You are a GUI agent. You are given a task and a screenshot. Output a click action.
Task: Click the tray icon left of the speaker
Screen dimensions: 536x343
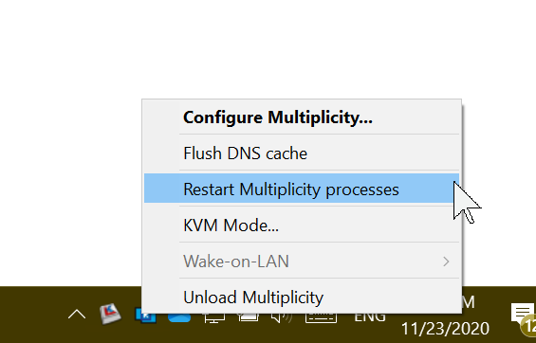tap(249, 317)
